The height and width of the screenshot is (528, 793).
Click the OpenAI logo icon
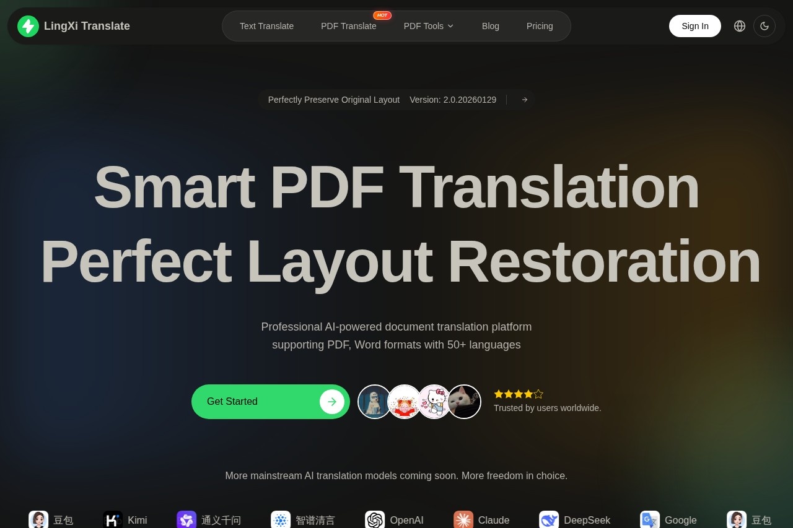375,520
